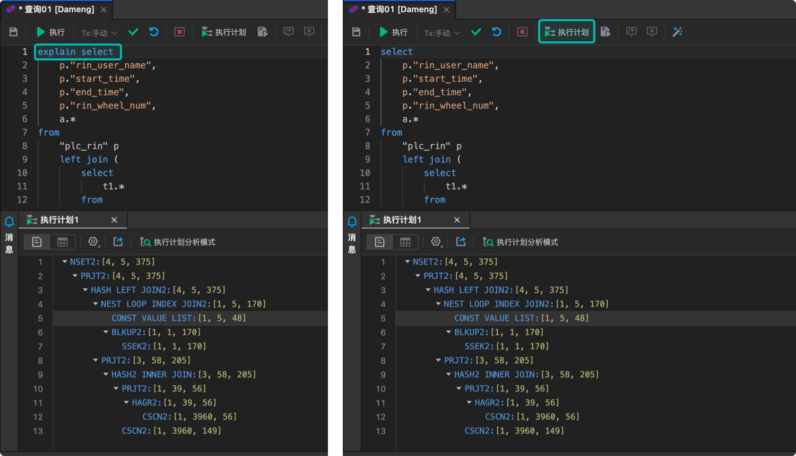
Task: Click the comment-out icon in the right toolbar
Action: click(x=631, y=32)
